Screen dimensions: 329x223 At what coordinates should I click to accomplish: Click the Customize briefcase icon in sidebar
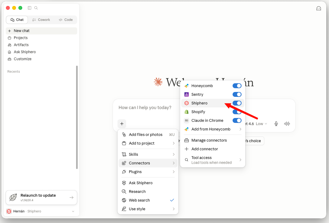coord(9,59)
